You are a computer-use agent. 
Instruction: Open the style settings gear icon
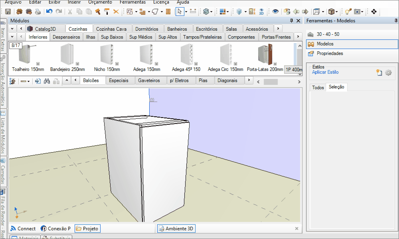(388, 72)
